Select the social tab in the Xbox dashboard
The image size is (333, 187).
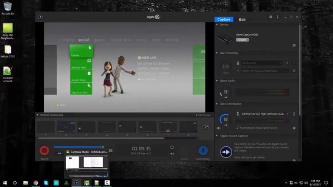tap(83, 40)
